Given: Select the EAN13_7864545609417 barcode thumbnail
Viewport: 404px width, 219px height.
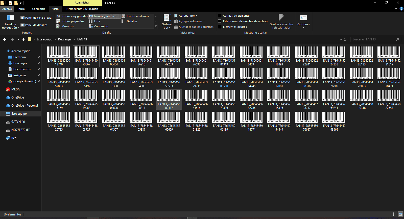Looking at the screenshot, I should pyautogui.click(x=169, y=96).
